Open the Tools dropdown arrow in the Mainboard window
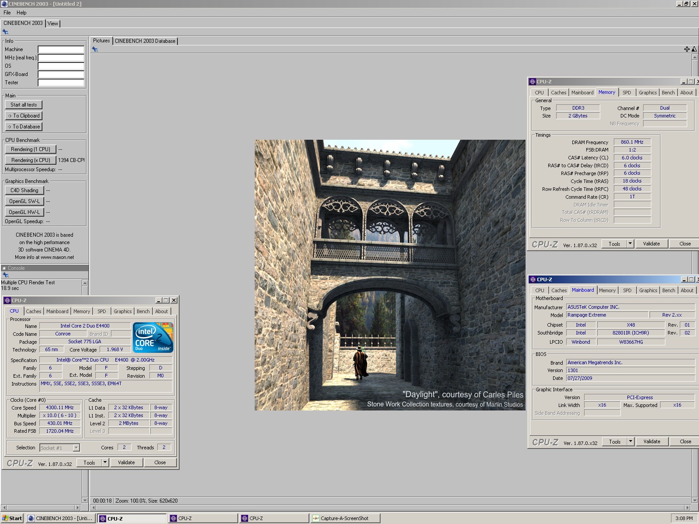 click(x=630, y=441)
